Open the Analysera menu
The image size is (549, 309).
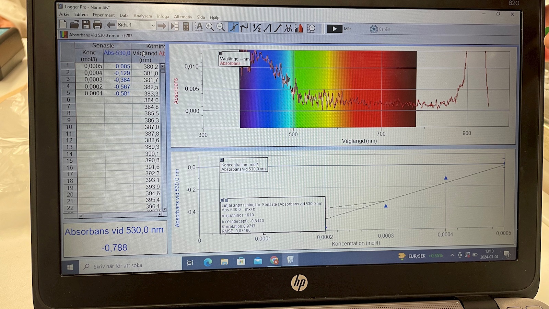[142, 16]
